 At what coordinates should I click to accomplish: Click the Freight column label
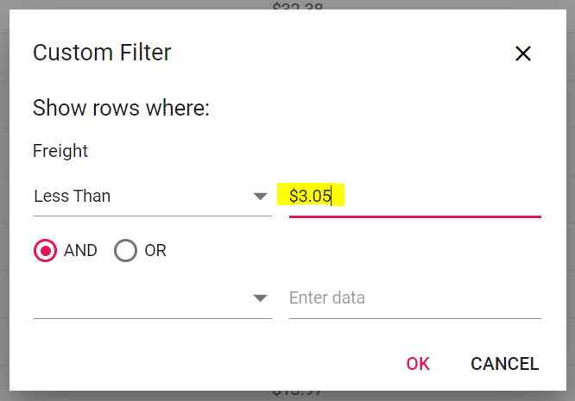pyautogui.click(x=60, y=151)
